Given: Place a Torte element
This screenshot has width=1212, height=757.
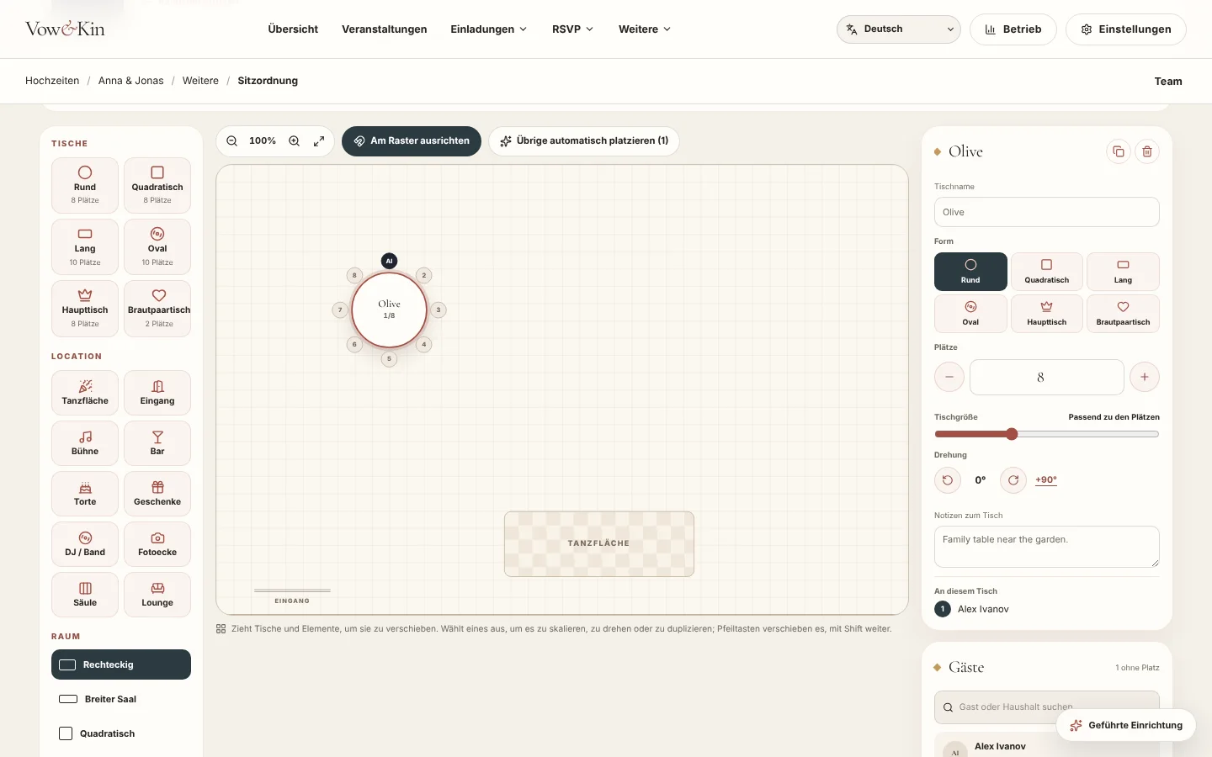Looking at the screenshot, I should [85, 494].
